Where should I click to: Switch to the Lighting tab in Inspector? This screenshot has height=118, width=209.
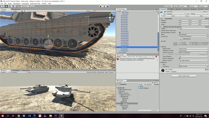click(171, 9)
